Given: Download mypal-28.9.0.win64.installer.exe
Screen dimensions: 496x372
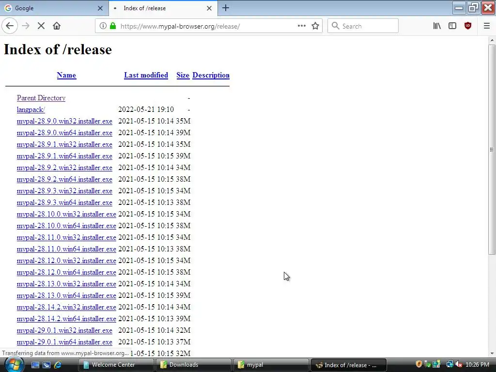Looking at the screenshot, I should [x=64, y=133].
